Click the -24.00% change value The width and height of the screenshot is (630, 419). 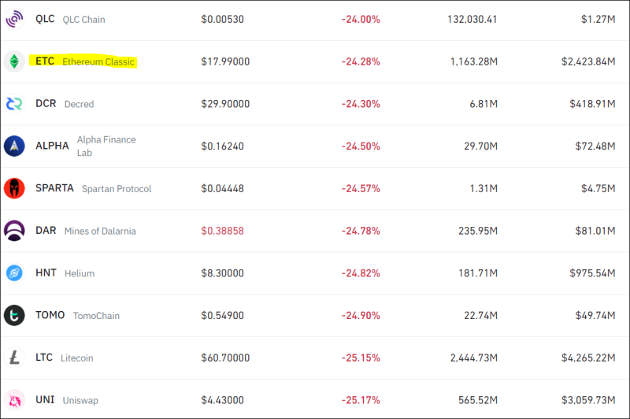(x=361, y=19)
